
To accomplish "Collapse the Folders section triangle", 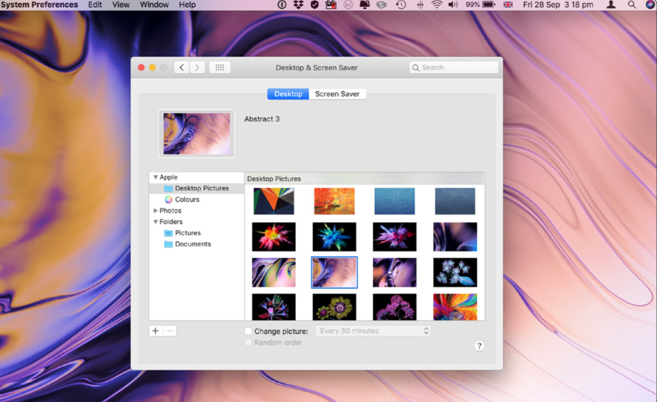I will click(x=155, y=222).
